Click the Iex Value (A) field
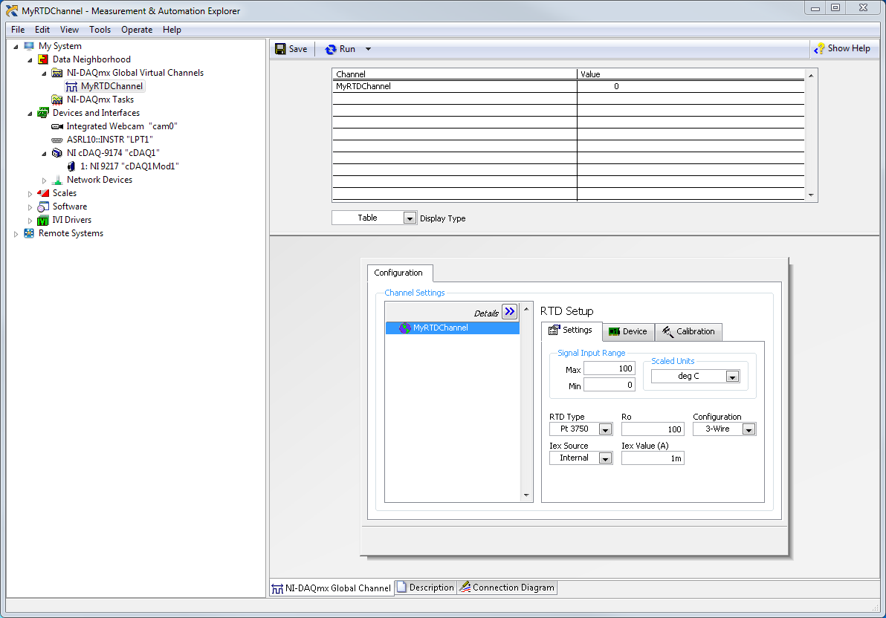 point(653,459)
